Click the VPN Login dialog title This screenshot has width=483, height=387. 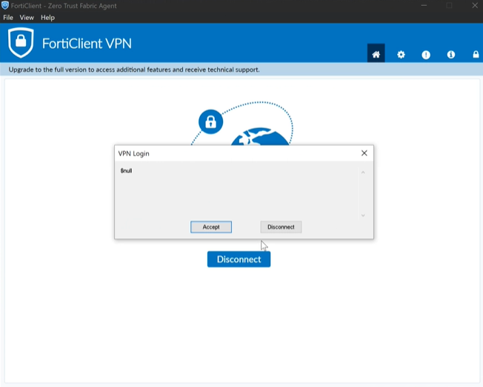[x=133, y=153]
